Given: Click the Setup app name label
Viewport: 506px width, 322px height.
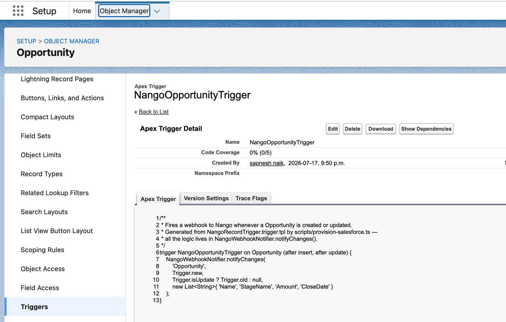Looking at the screenshot, I should click(44, 11).
